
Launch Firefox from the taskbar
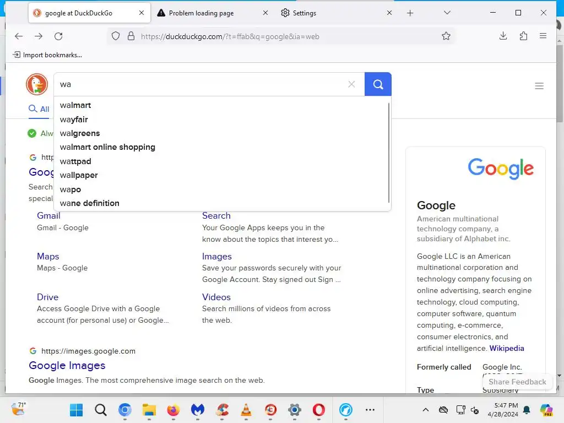[x=173, y=410]
